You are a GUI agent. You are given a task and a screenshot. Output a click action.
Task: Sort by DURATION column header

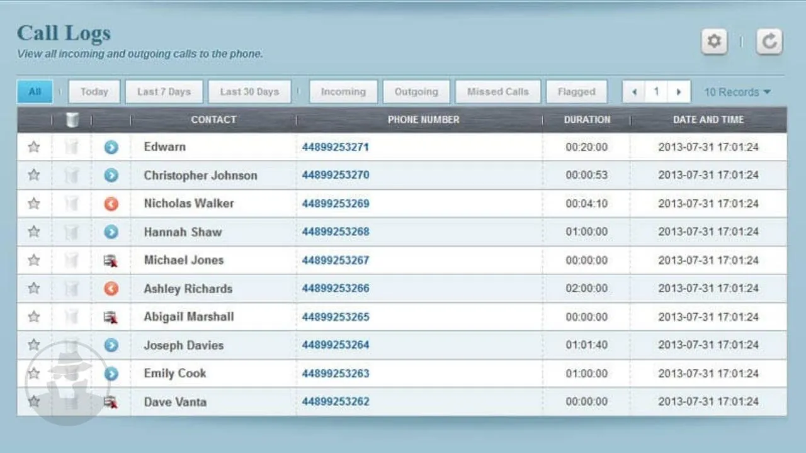[x=587, y=120]
